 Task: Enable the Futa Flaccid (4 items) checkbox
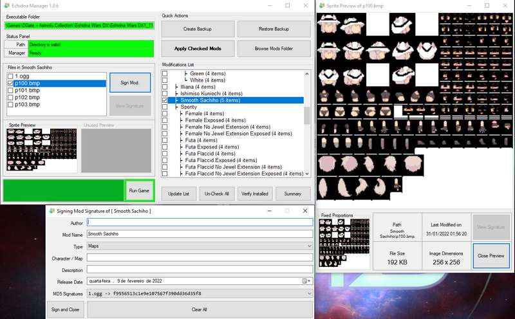(x=165, y=154)
